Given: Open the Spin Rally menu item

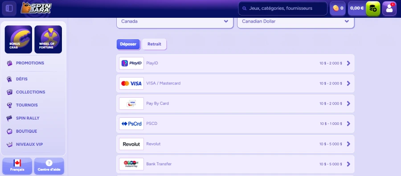Looking at the screenshot, I should [28, 118].
